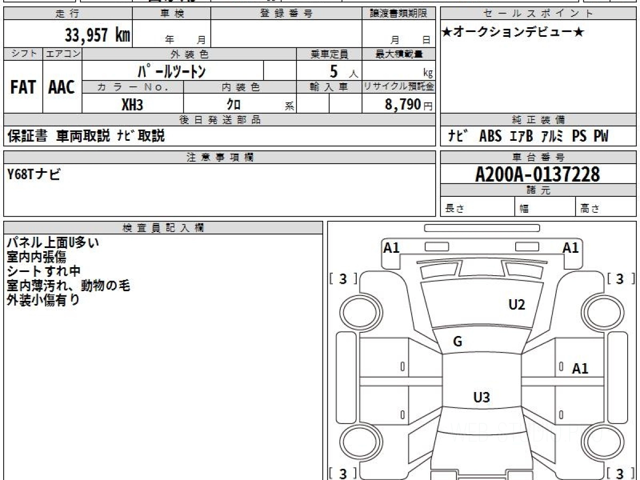
Task: Click the シフト column header
Action: coord(23,54)
